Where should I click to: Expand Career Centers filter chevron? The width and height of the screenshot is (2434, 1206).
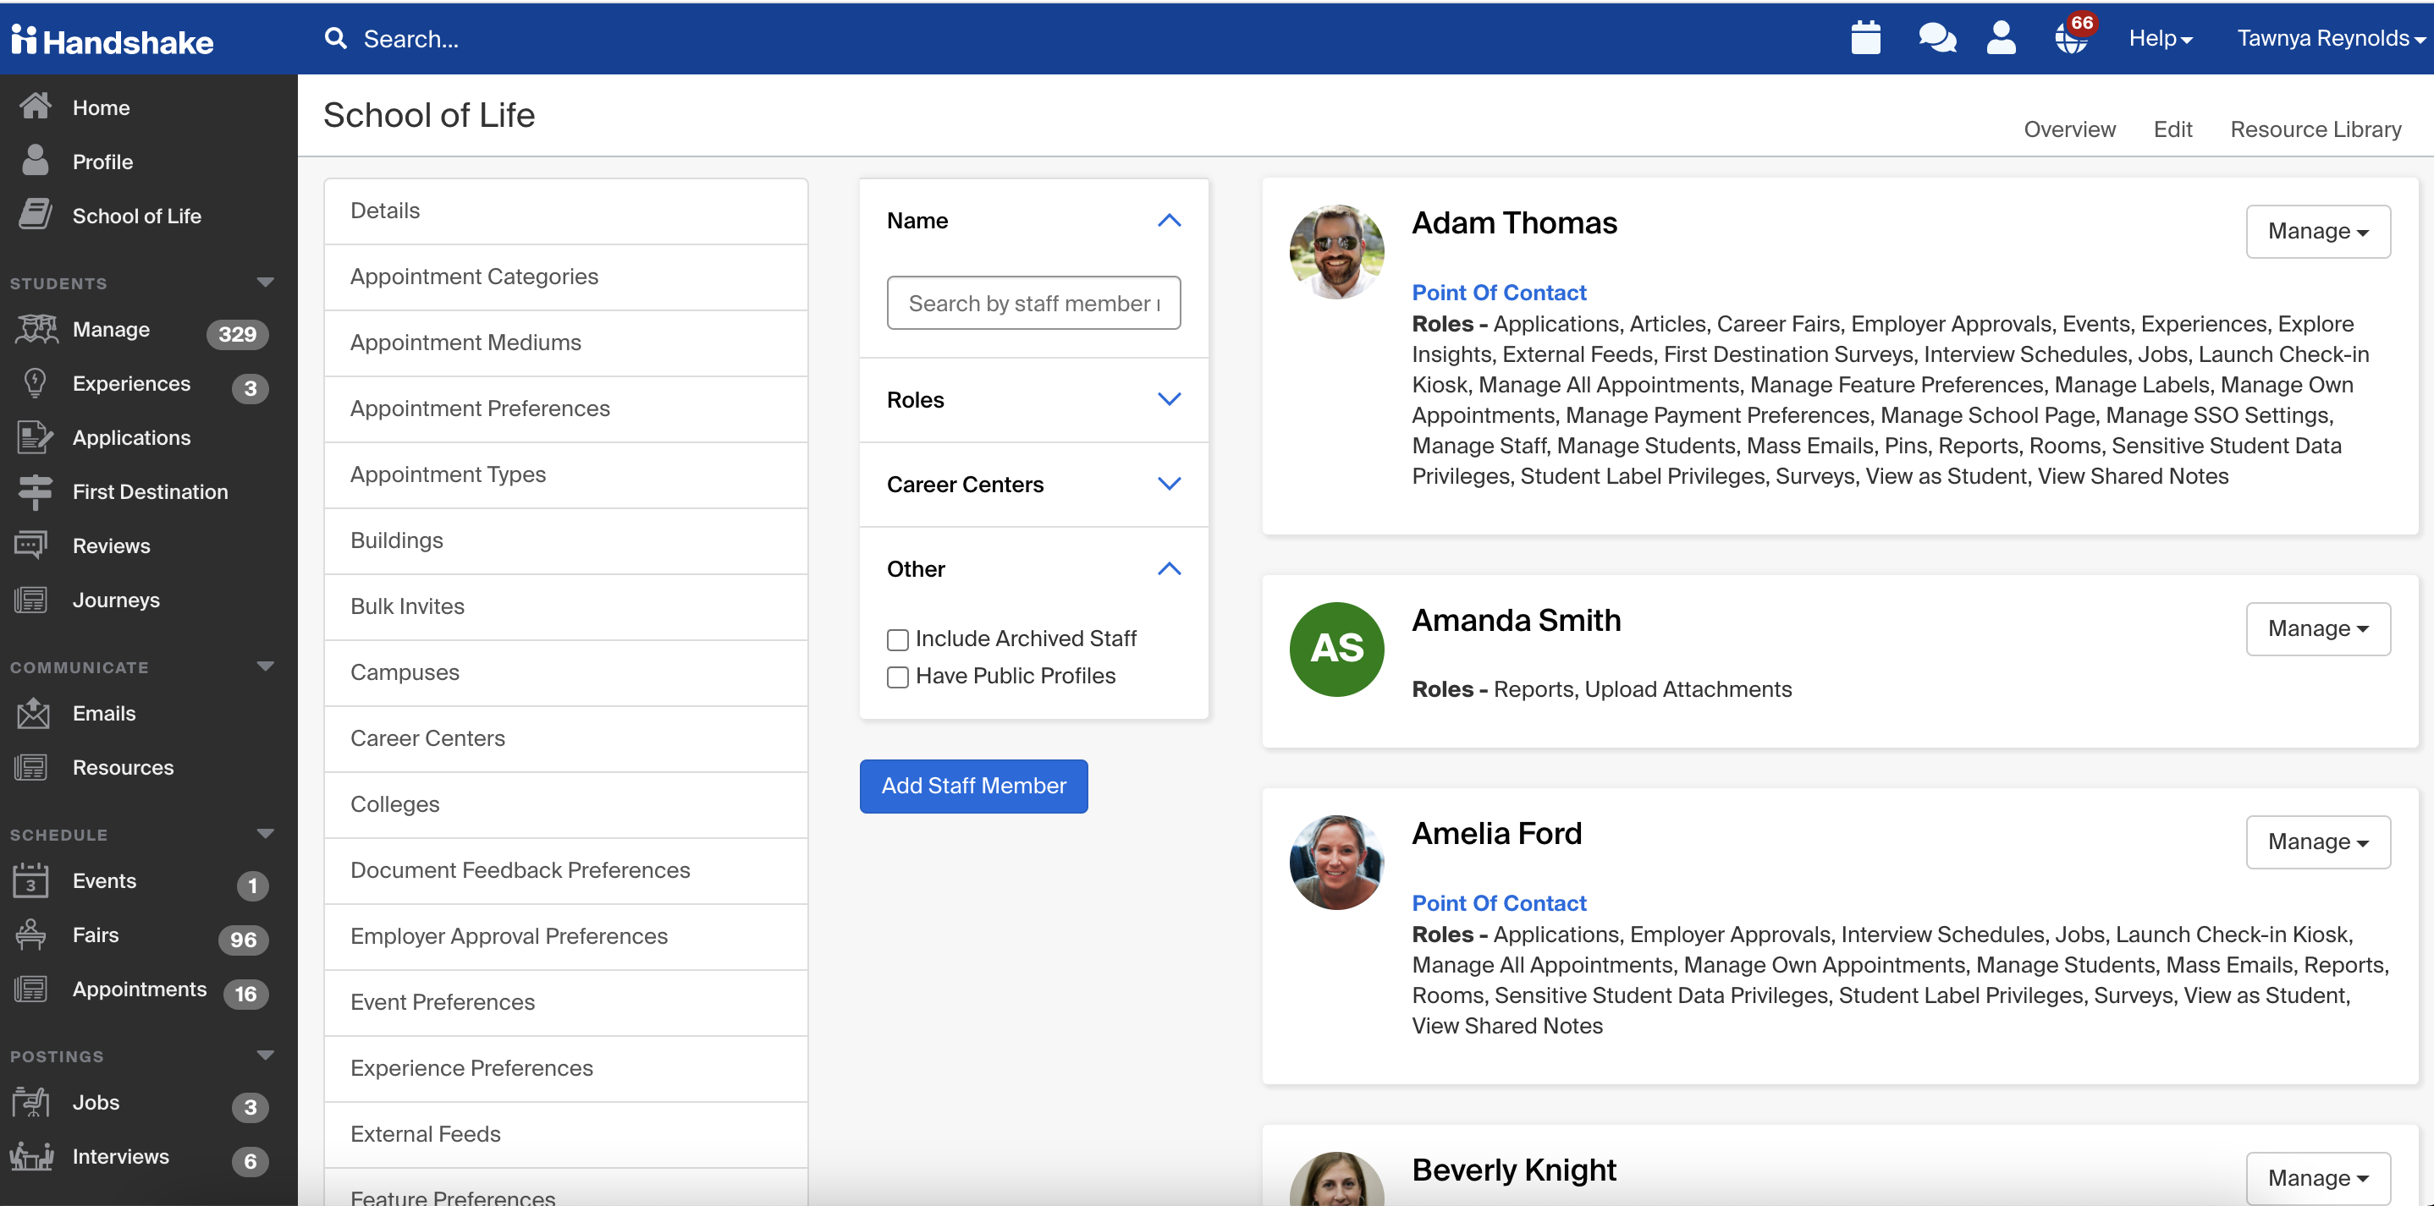coord(1169,485)
